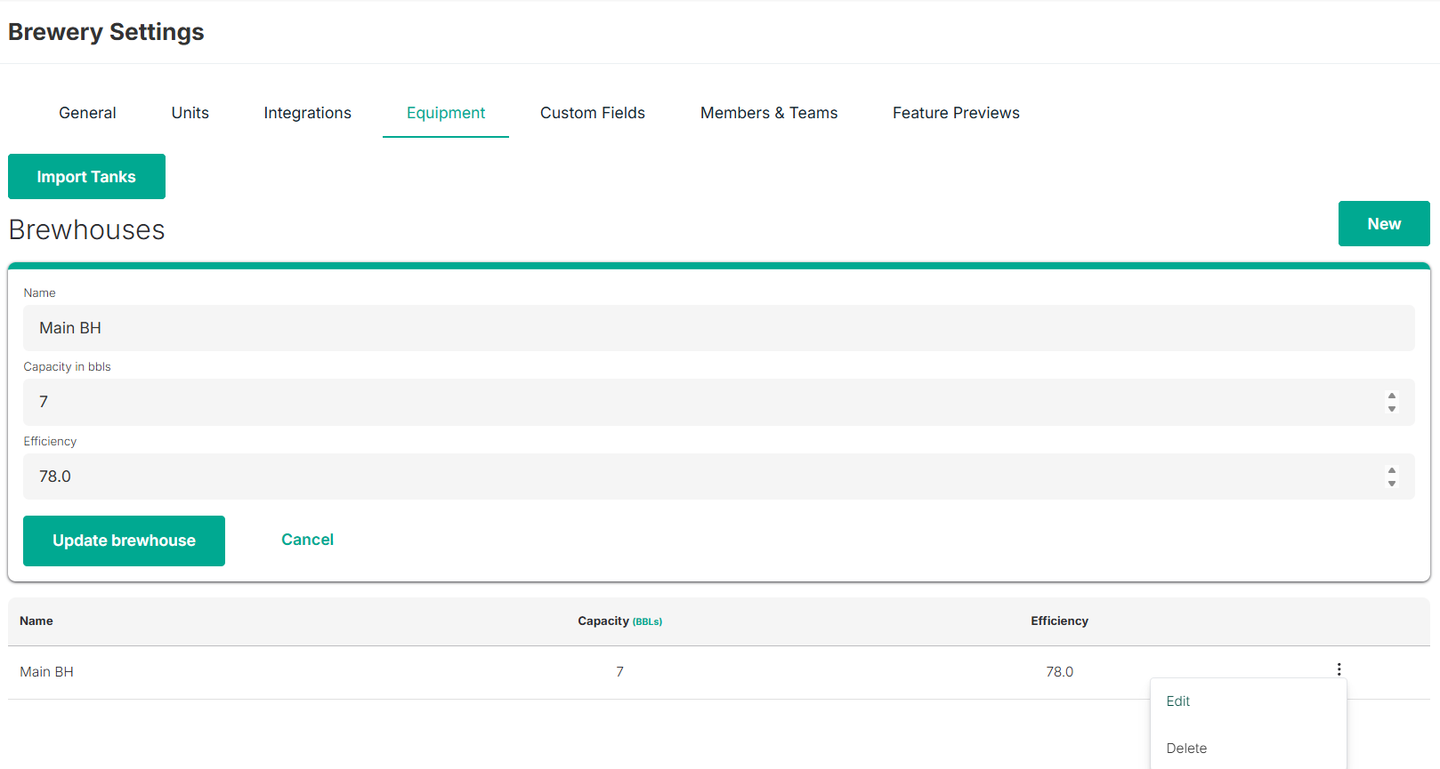Select the Main BH table cell
The image size is (1440, 769).
[46, 672]
